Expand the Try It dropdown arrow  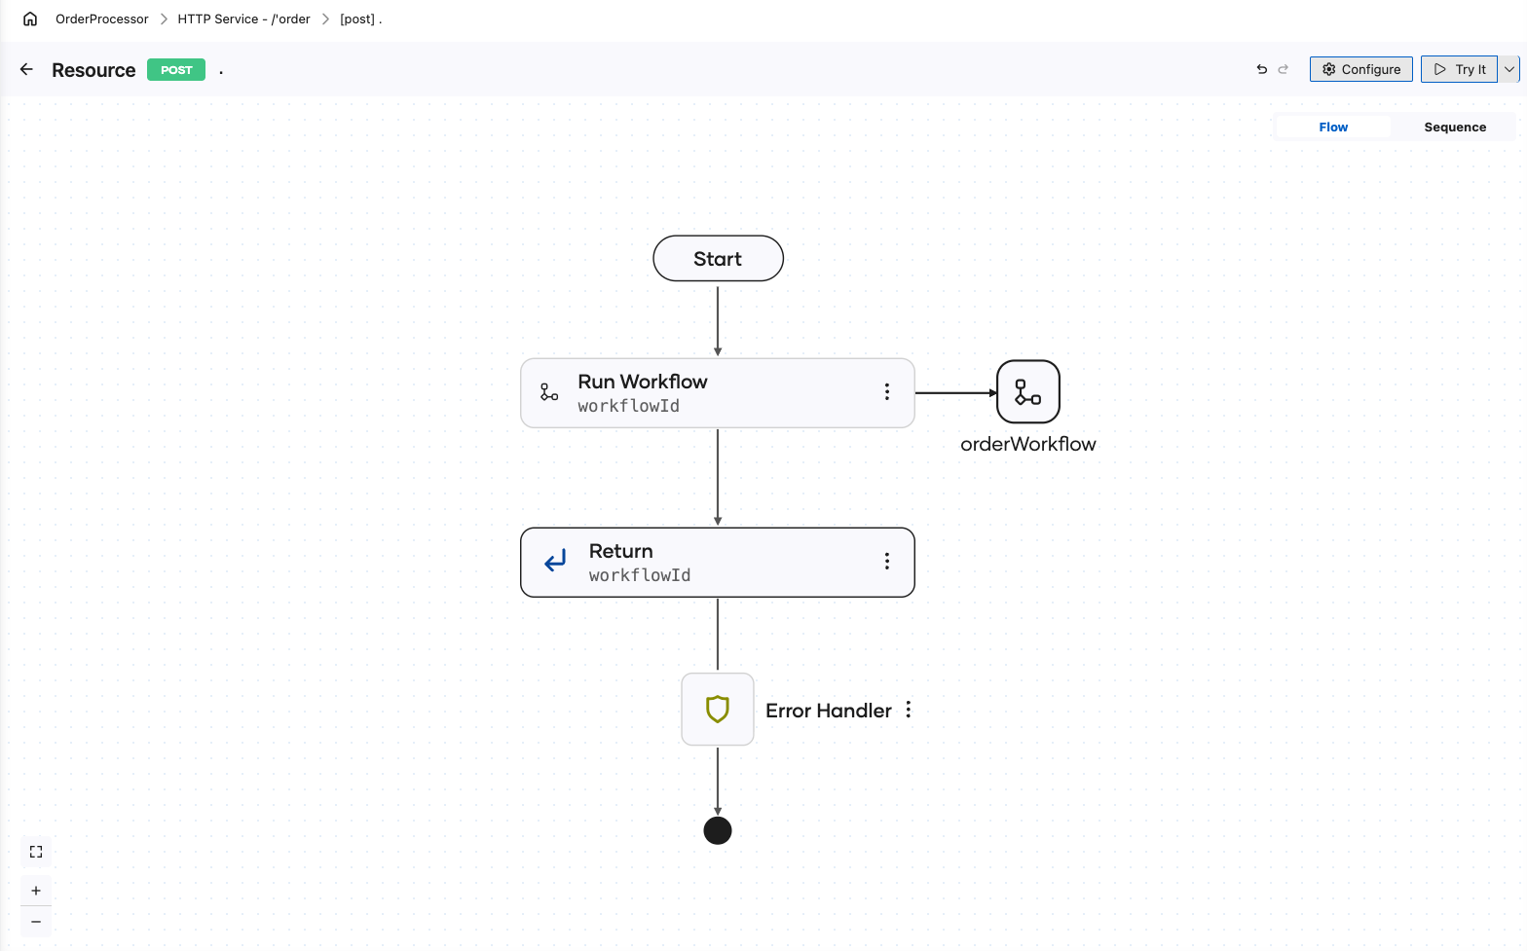pyautogui.click(x=1508, y=69)
